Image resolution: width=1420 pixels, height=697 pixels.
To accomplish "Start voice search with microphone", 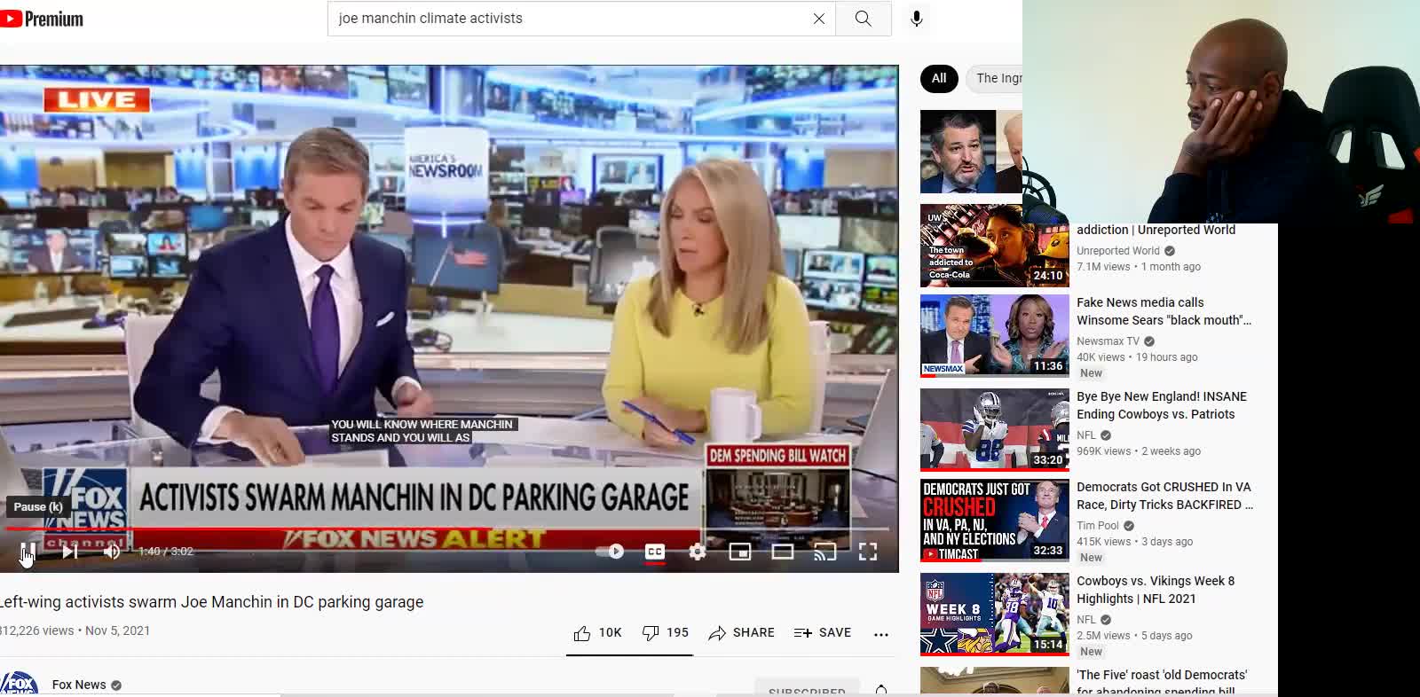I will [x=917, y=19].
